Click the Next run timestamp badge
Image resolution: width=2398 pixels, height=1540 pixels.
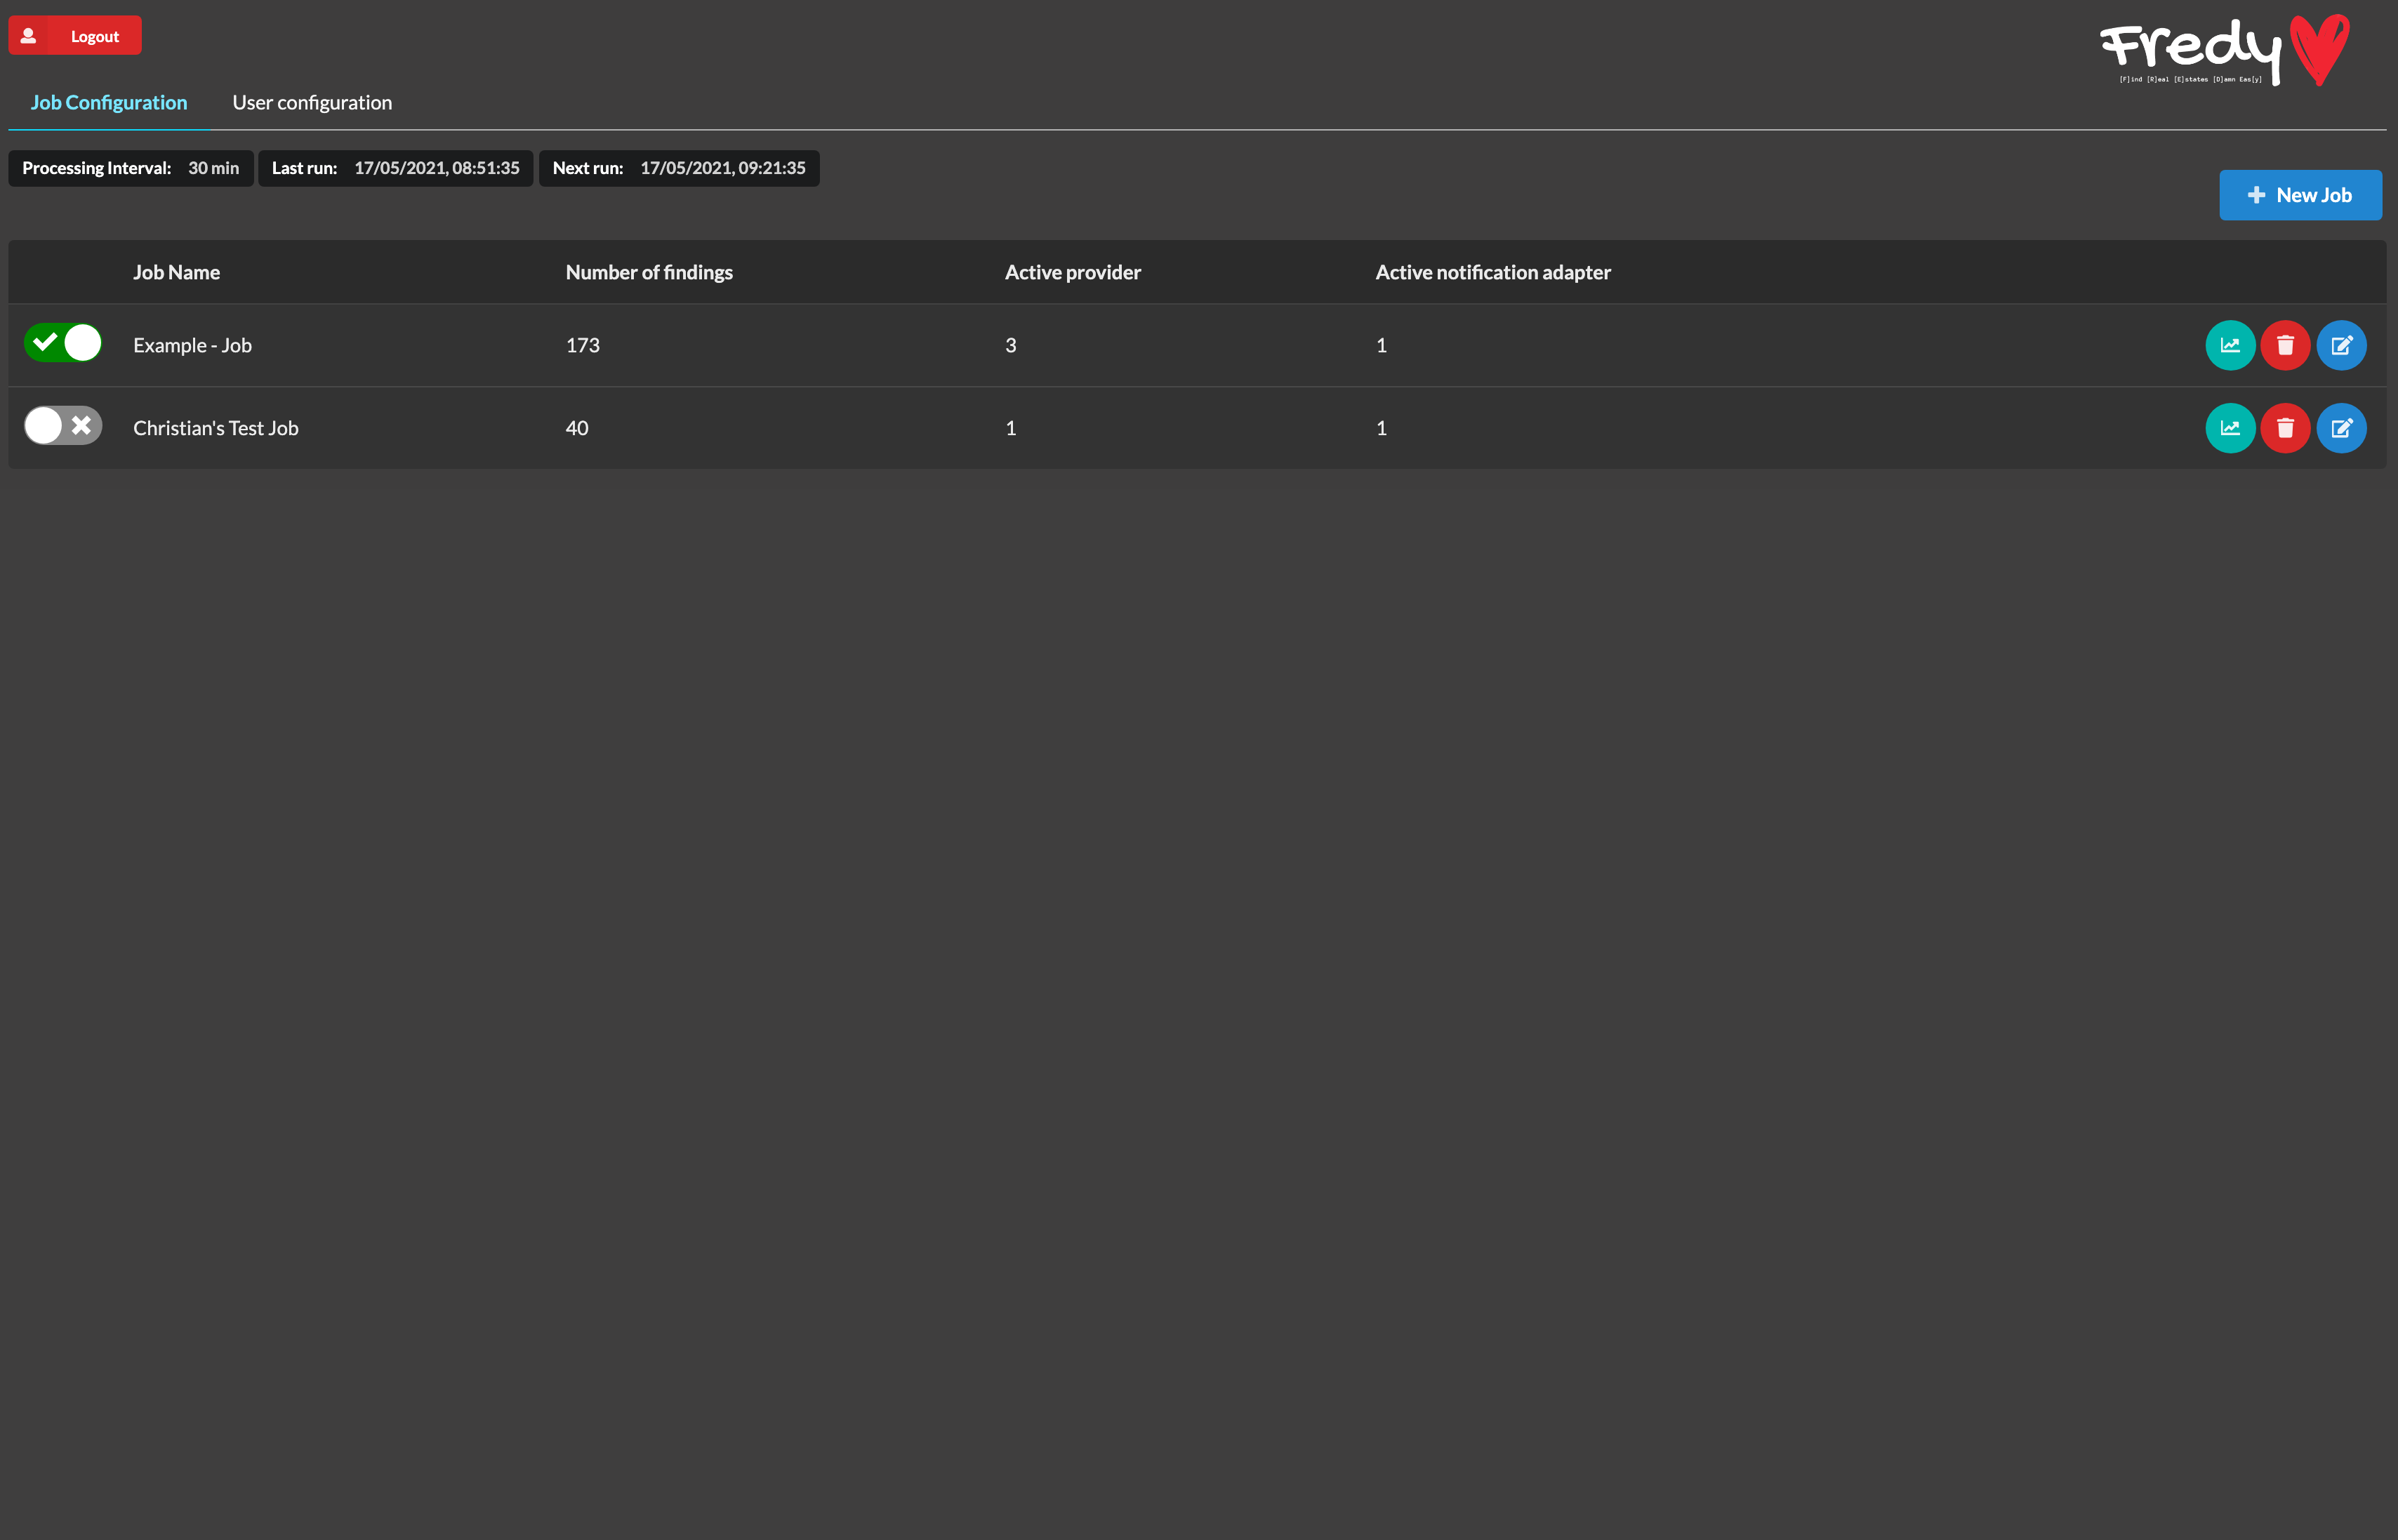pos(679,168)
